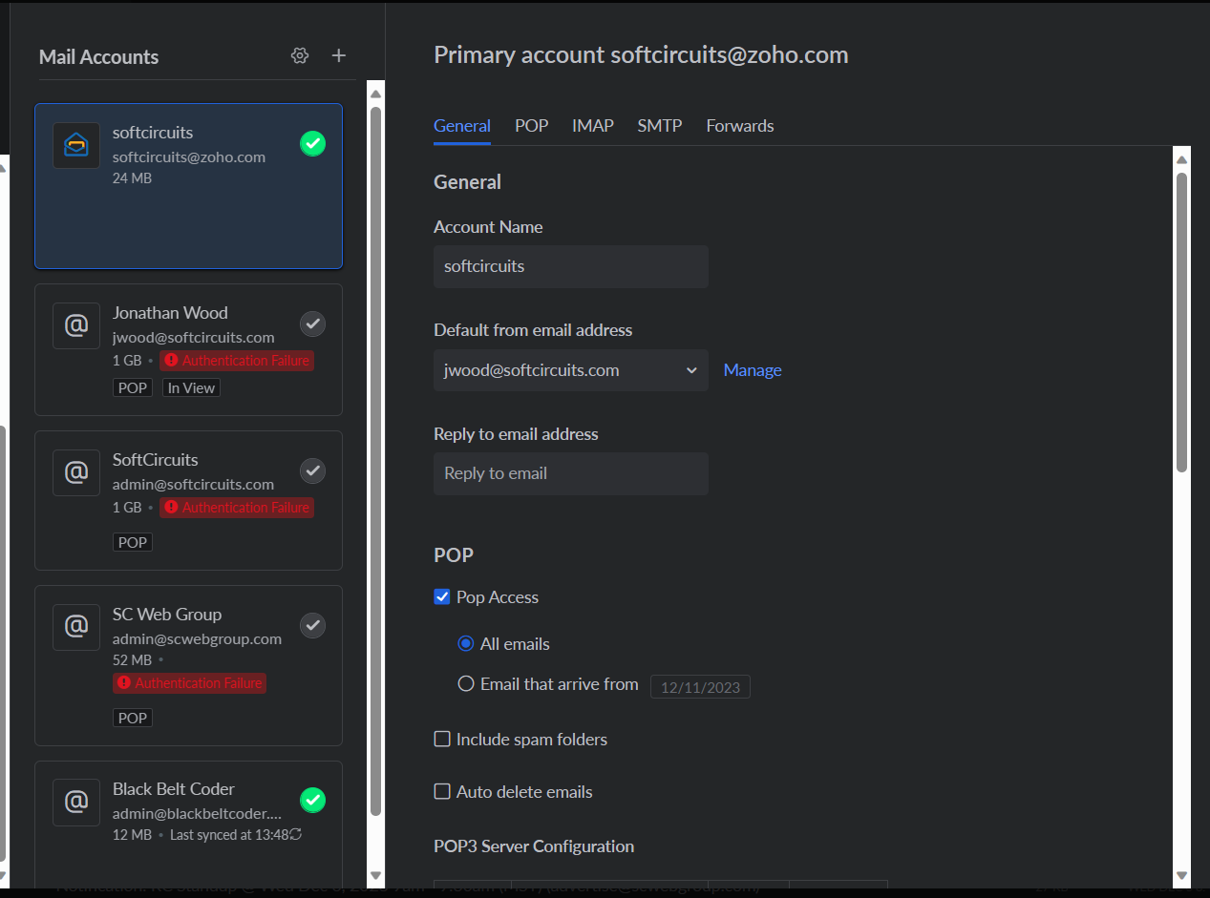Enable Include spam folders checkbox

click(442, 740)
